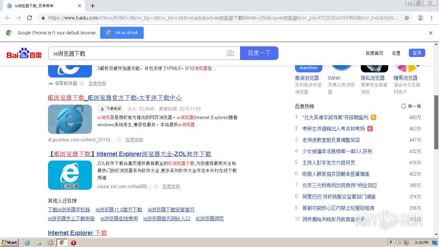Click the verification icon beside xiazai.zol.com.cn
The height and width of the screenshot is (247, 439).
(156, 186)
